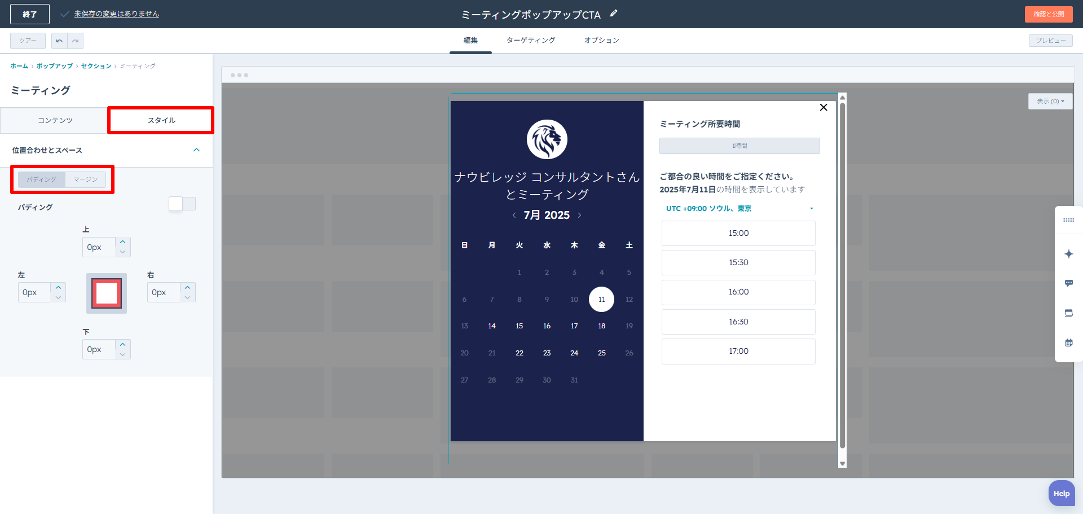
Task: Open the 表示 (0) dropdown
Action: [1050, 102]
